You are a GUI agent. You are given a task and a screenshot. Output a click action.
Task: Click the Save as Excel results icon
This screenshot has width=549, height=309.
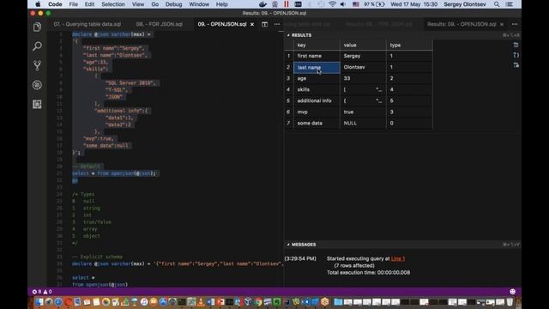click(x=516, y=65)
